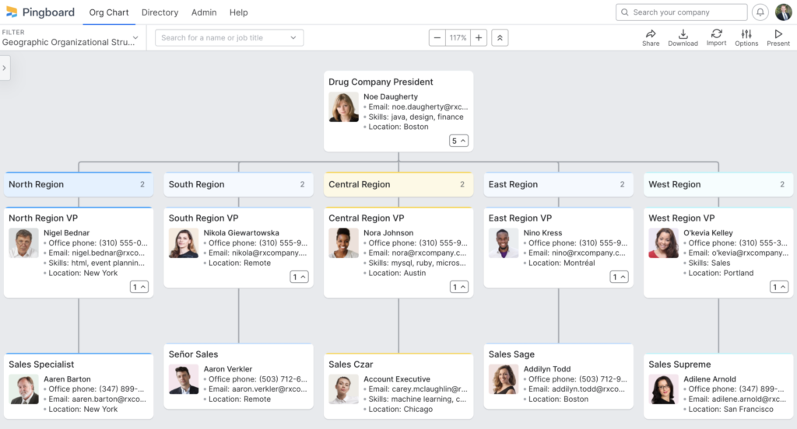Collapse Nigel Bednar's direct report expander

tap(139, 287)
